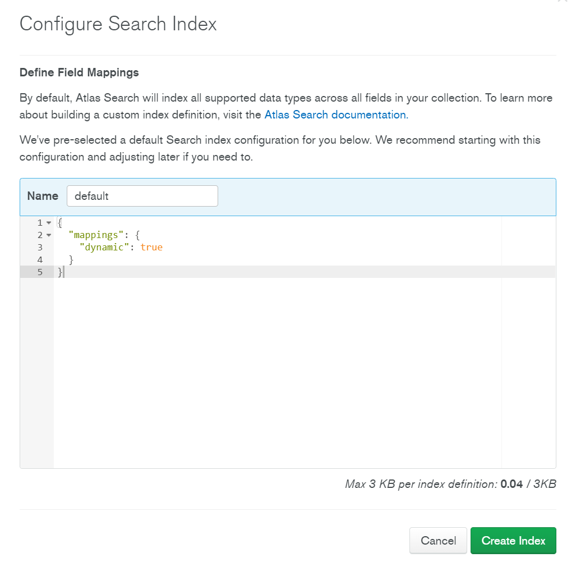The height and width of the screenshot is (562, 576).
Task: Click line number 4 in the editor gutter
Action: pos(40,259)
